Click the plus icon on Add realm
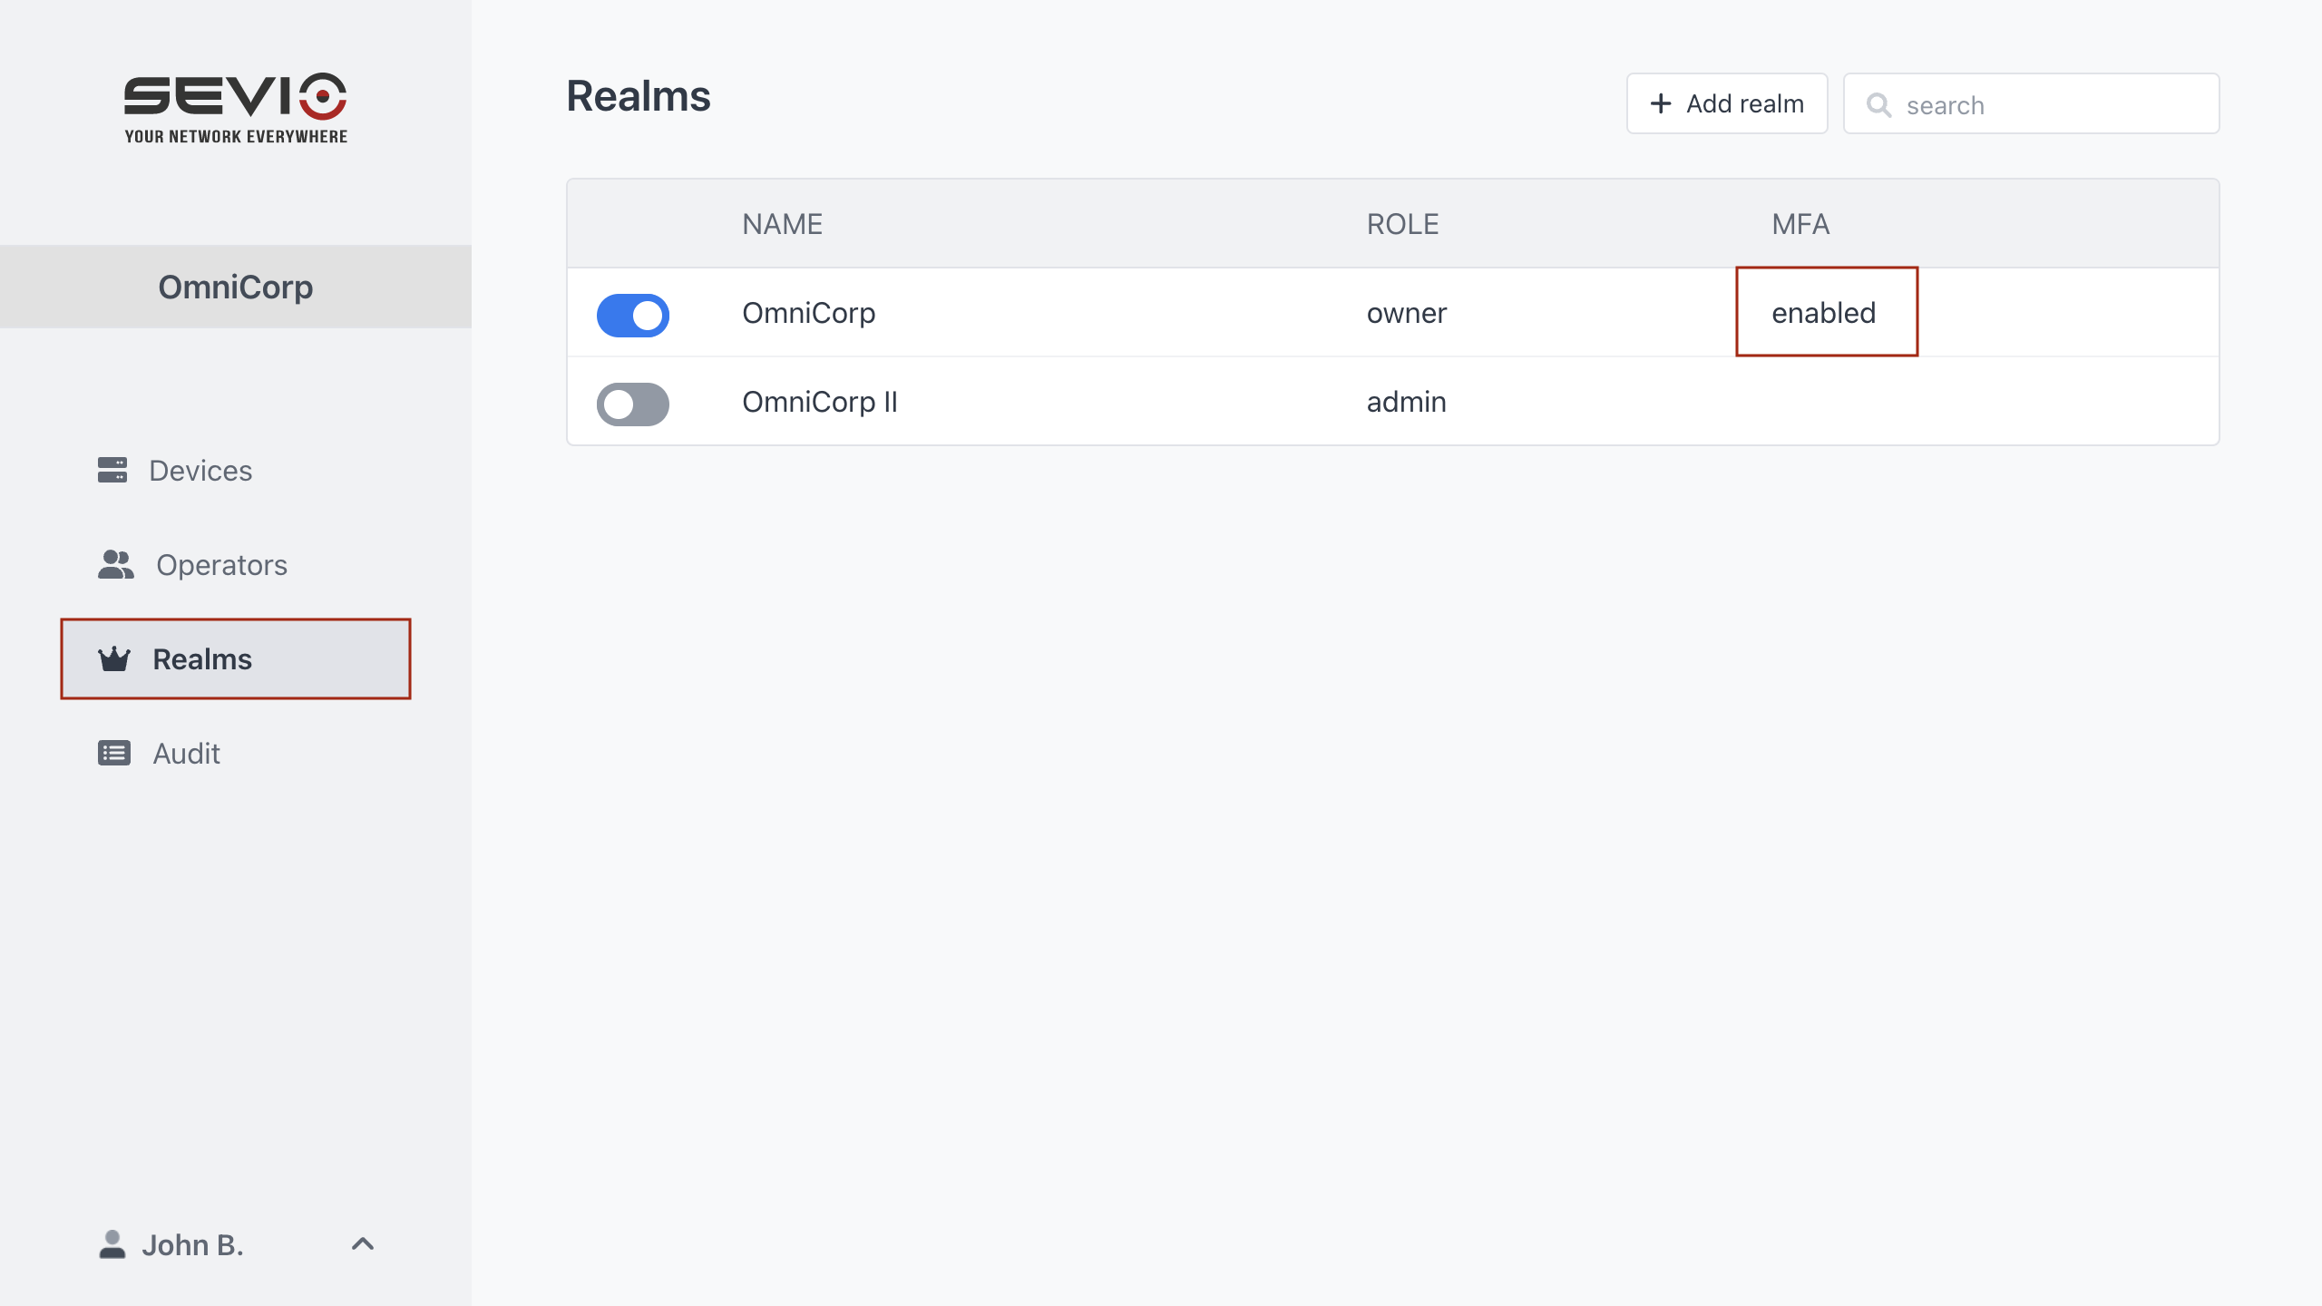This screenshot has width=2322, height=1306. (1660, 103)
